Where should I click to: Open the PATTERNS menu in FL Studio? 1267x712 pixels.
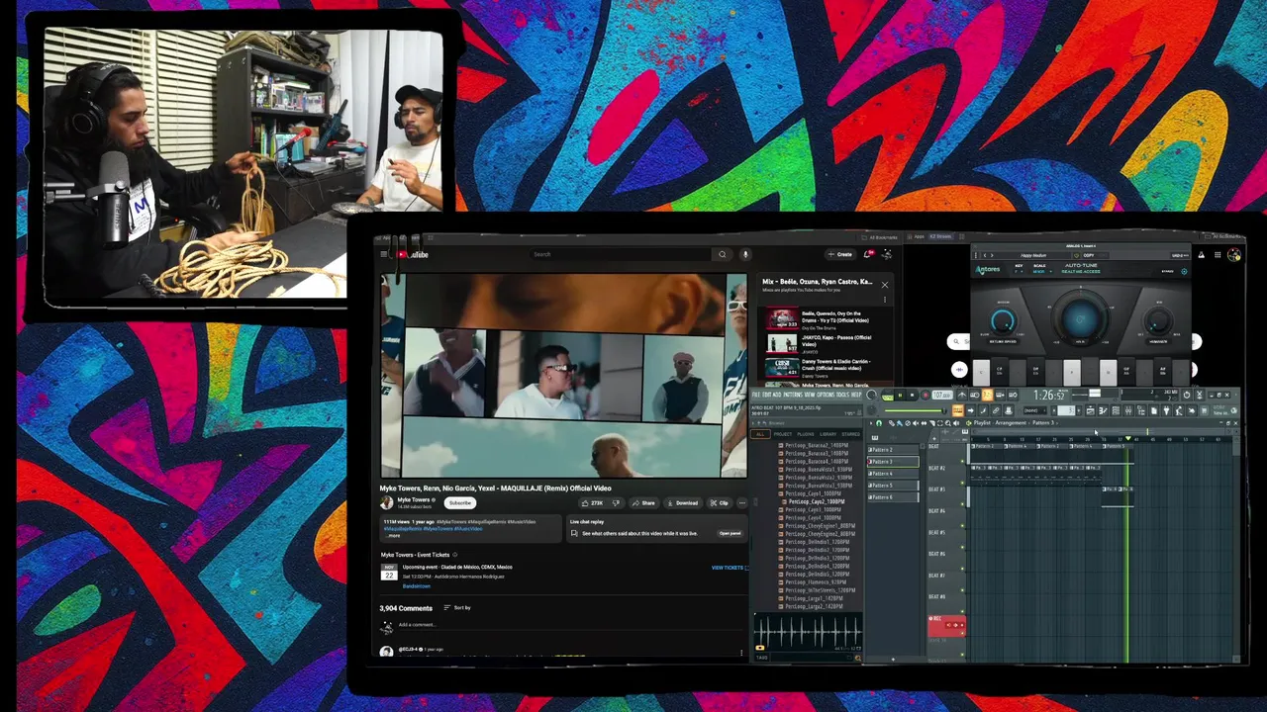point(793,395)
